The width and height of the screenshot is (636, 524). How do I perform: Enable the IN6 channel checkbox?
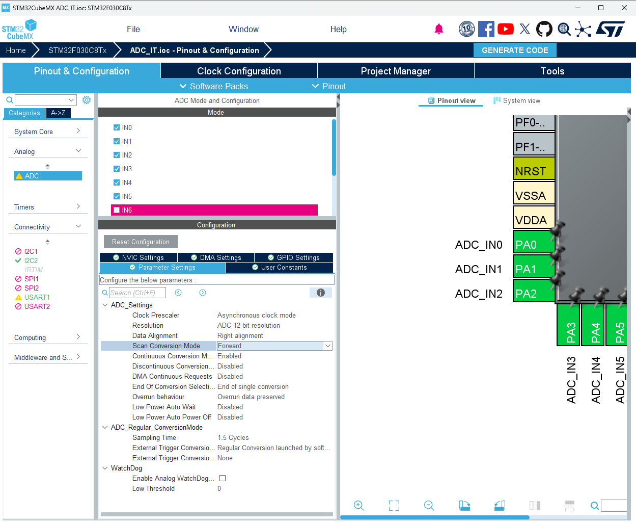coord(117,210)
